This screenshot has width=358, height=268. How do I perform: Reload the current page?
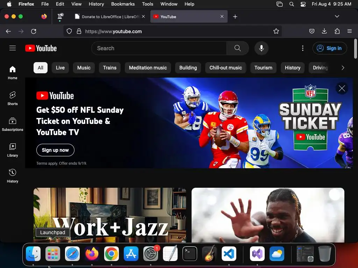34,31
